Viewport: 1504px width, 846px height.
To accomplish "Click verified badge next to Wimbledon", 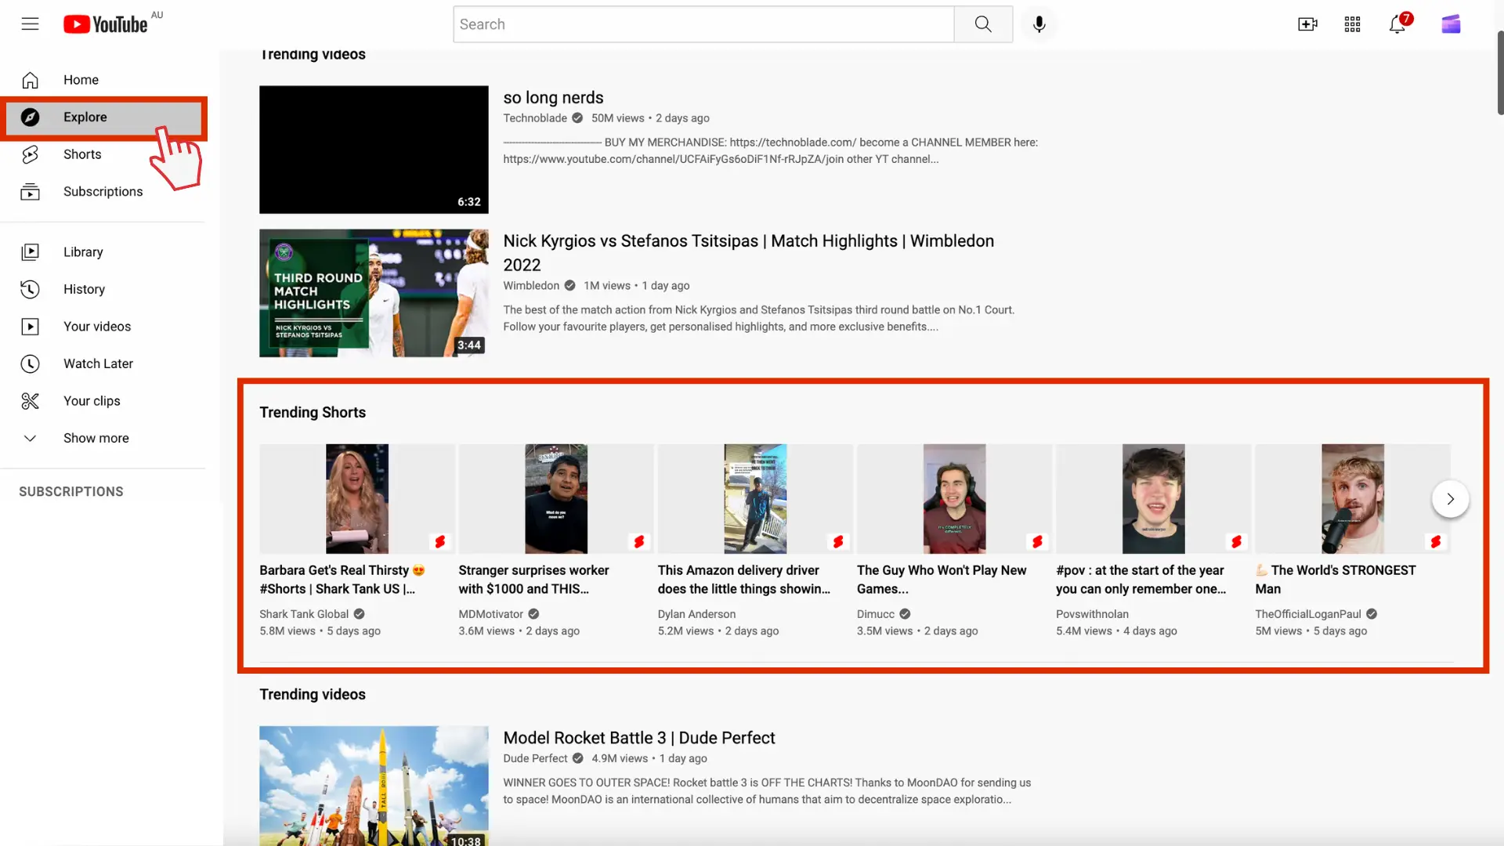I will coord(569,286).
